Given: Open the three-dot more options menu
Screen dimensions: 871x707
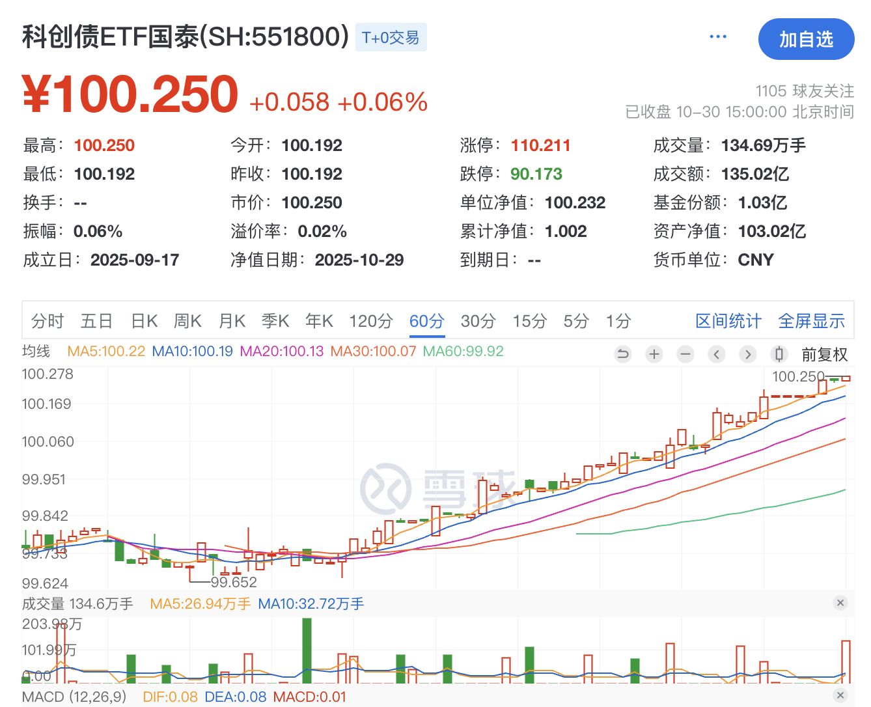Looking at the screenshot, I should point(718,37).
